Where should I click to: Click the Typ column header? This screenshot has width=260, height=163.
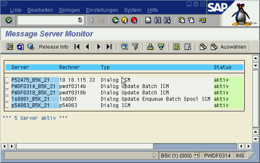(105, 67)
